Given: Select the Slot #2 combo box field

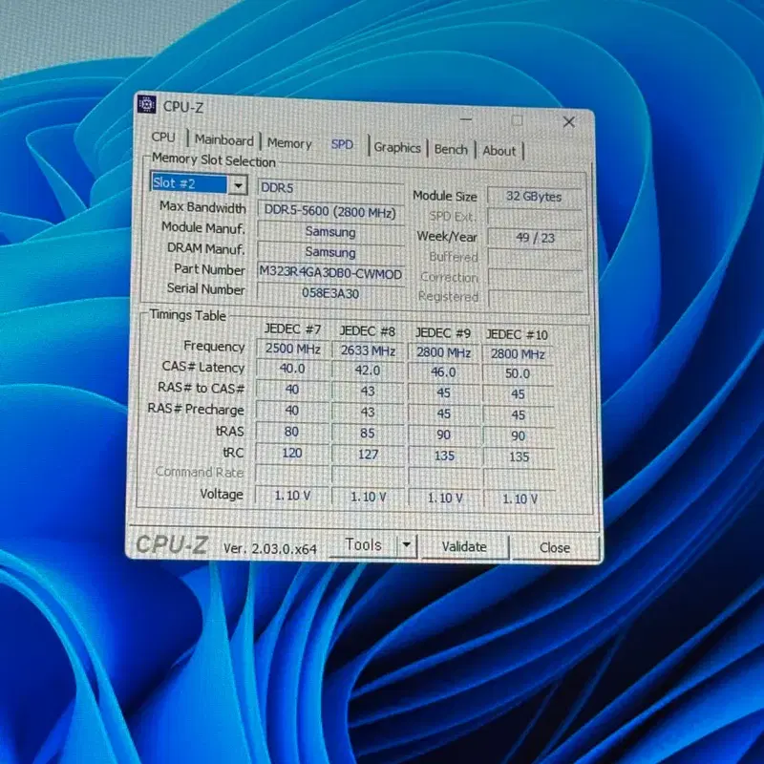Looking at the screenshot, I should (x=199, y=184).
